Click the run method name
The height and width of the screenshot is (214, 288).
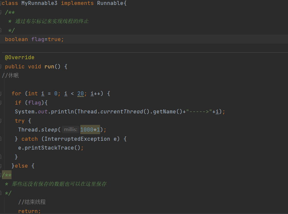pyautogui.click(x=49, y=66)
